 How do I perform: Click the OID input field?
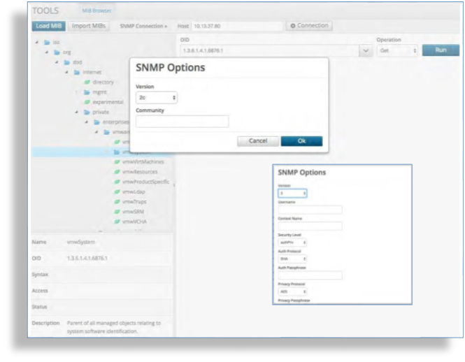270,51
